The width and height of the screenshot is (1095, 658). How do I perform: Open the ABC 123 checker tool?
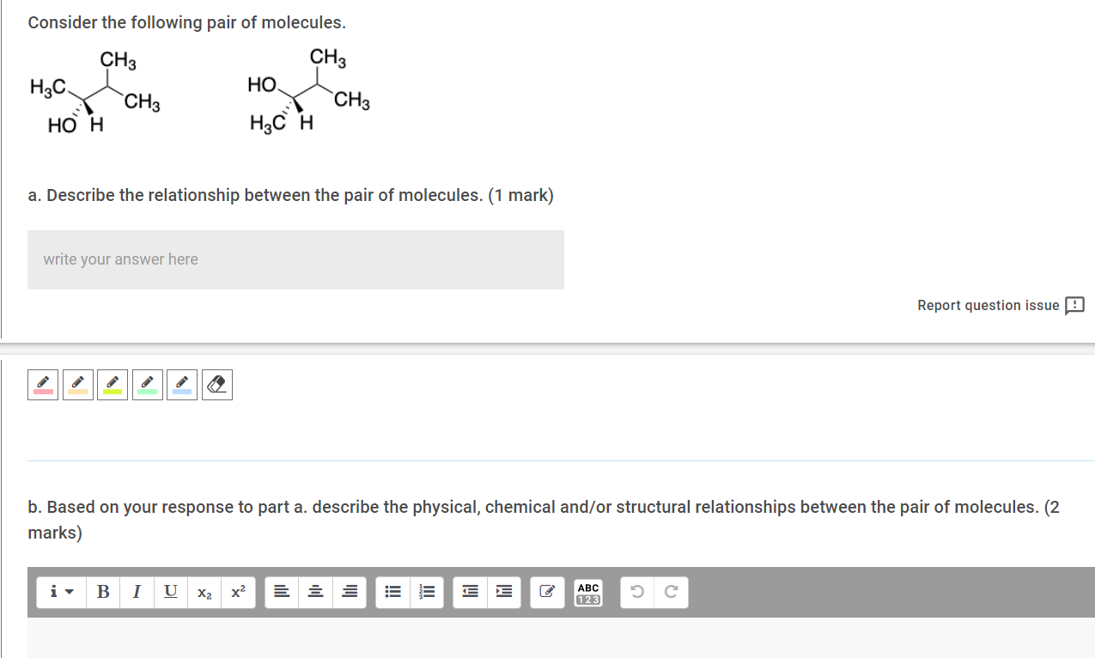pos(588,592)
